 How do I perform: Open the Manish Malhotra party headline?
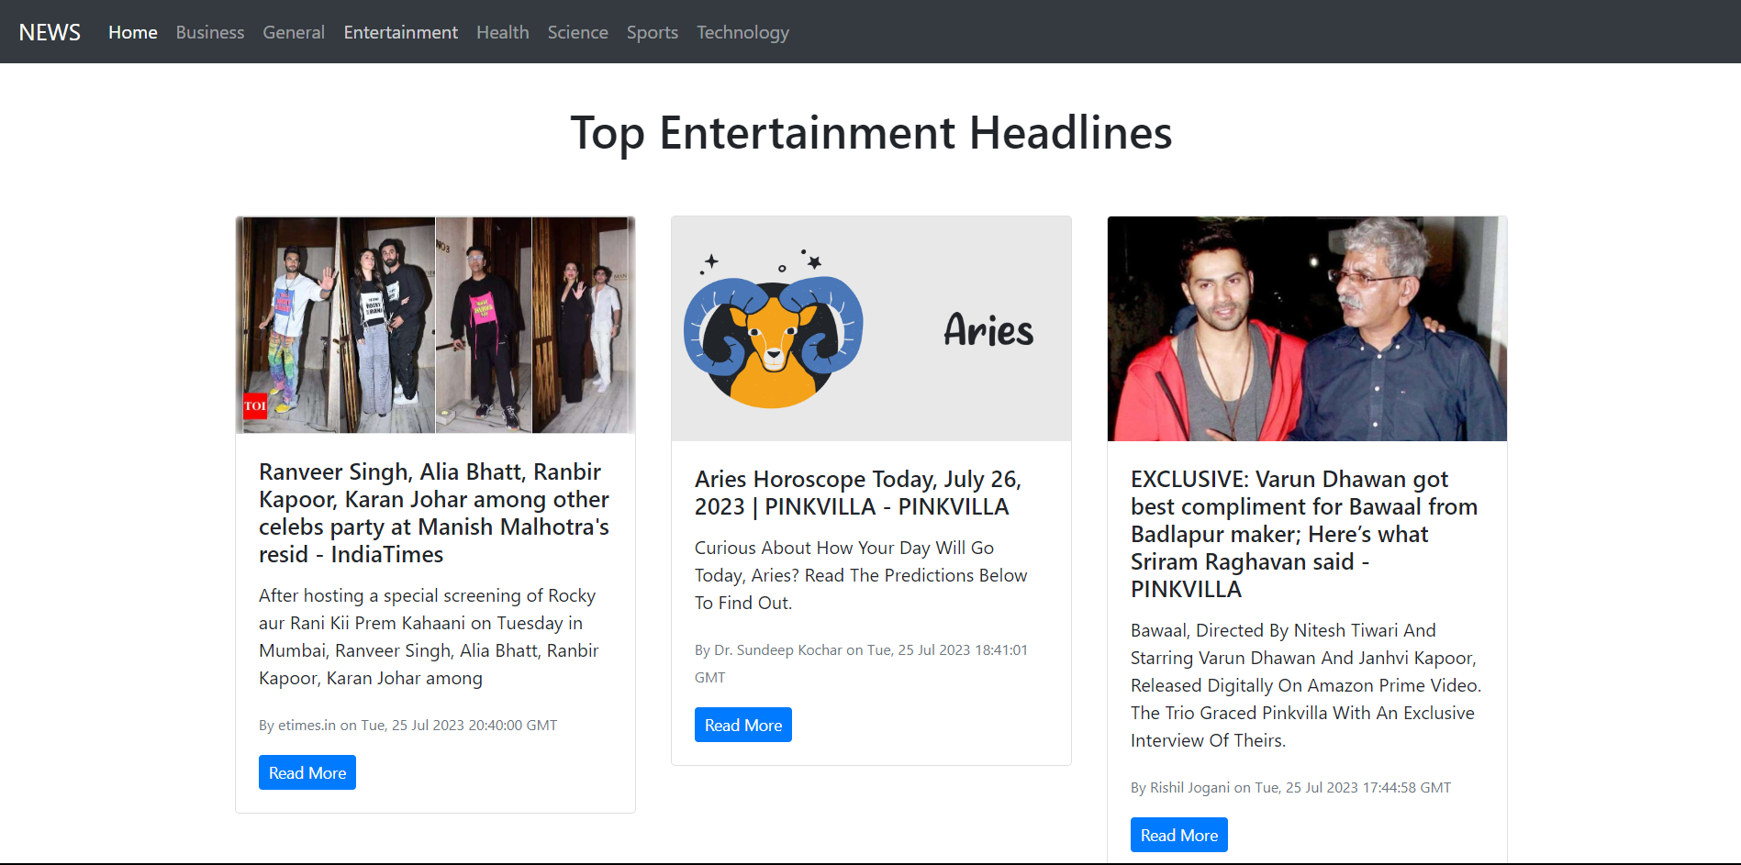(432, 513)
